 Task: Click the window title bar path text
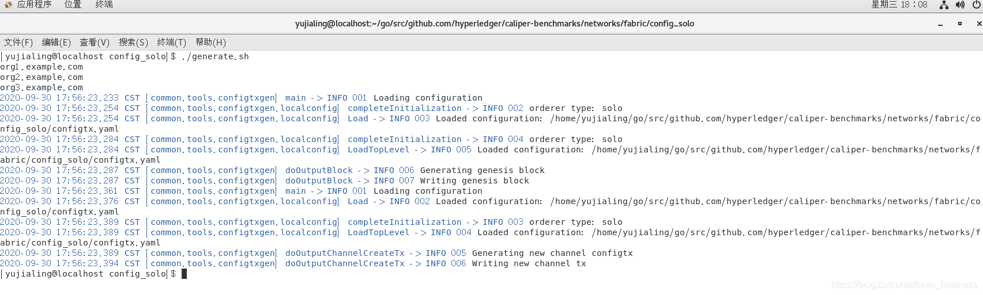click(495, 24)
